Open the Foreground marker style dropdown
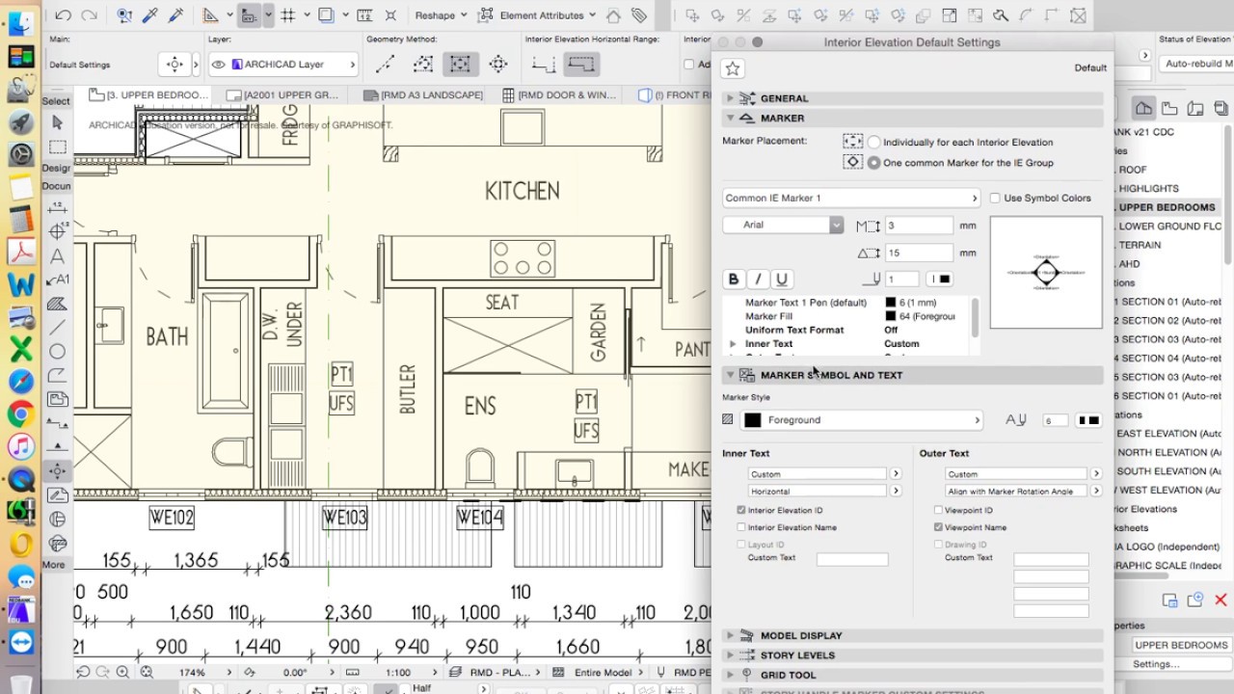This screenshot has width=1234, height=694. (x=862, y=420)
